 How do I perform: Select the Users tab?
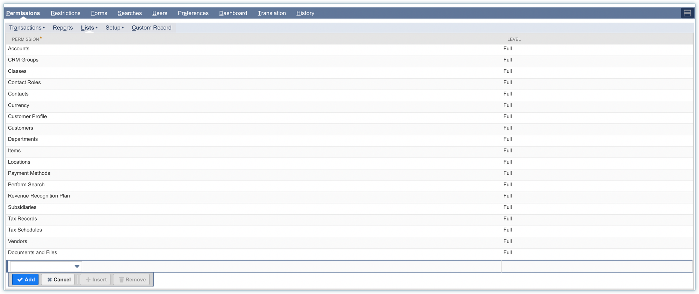(x=160, y=13)
